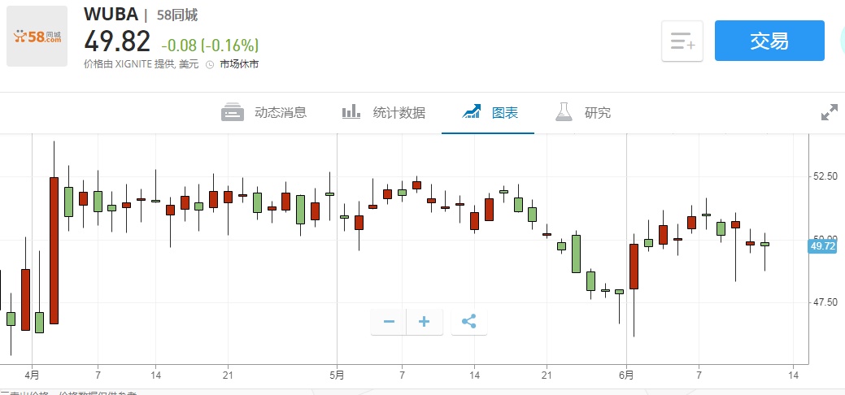Click the 6月 date axis label
Viewport: 845px width, 395px height.
point(626,375)
